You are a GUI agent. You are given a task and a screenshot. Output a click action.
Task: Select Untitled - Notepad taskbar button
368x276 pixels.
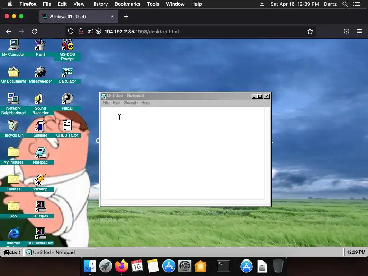[x=60, y=252]
